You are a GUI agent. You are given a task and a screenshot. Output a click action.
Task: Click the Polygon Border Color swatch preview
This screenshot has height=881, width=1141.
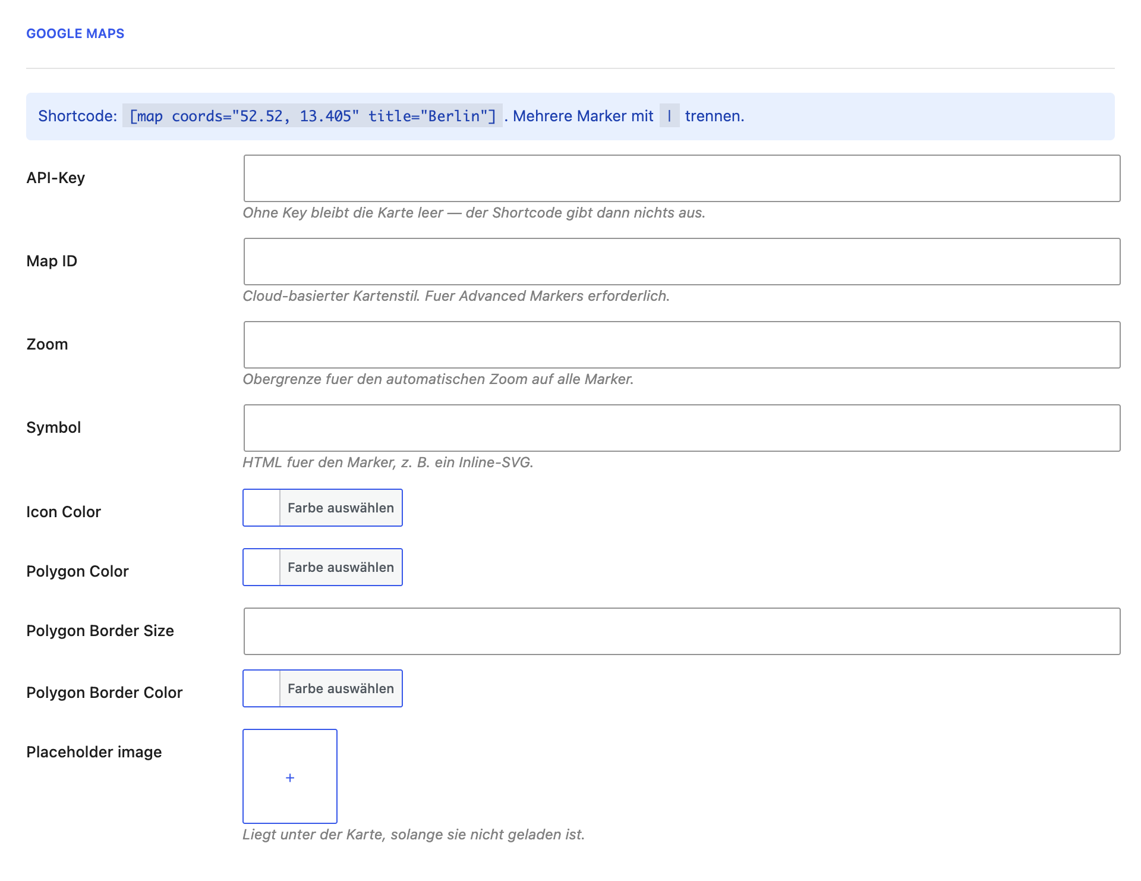261,688
